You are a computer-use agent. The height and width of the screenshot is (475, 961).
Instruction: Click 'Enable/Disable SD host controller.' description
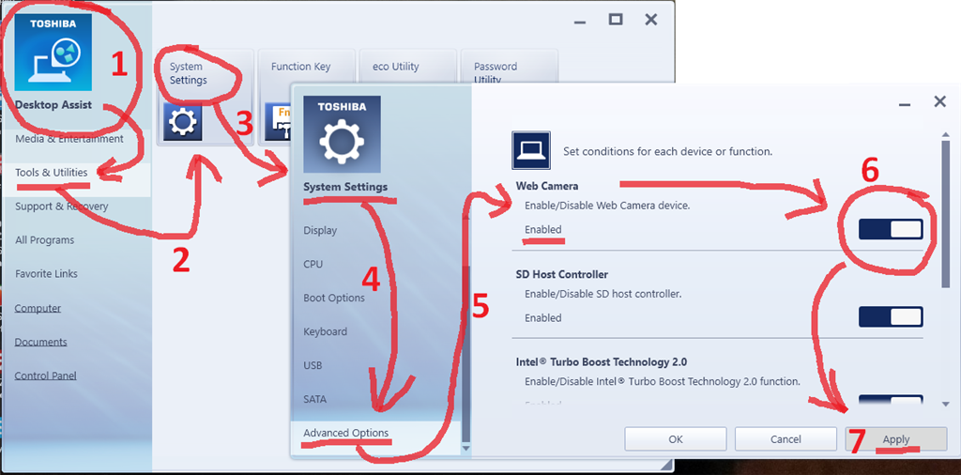603,294
